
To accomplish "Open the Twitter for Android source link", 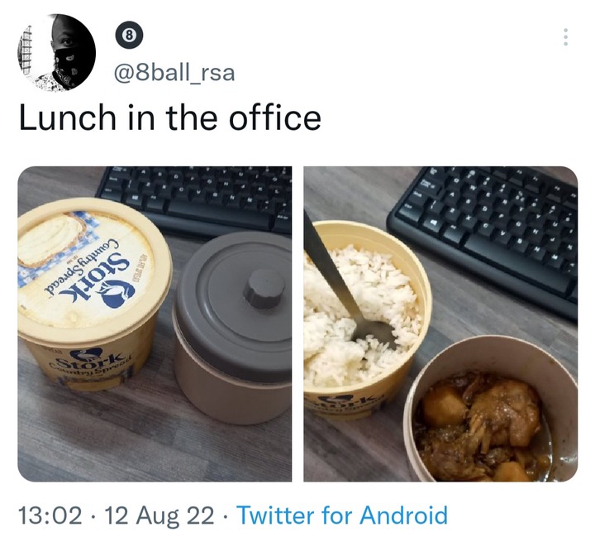I will tap(342, 515).
